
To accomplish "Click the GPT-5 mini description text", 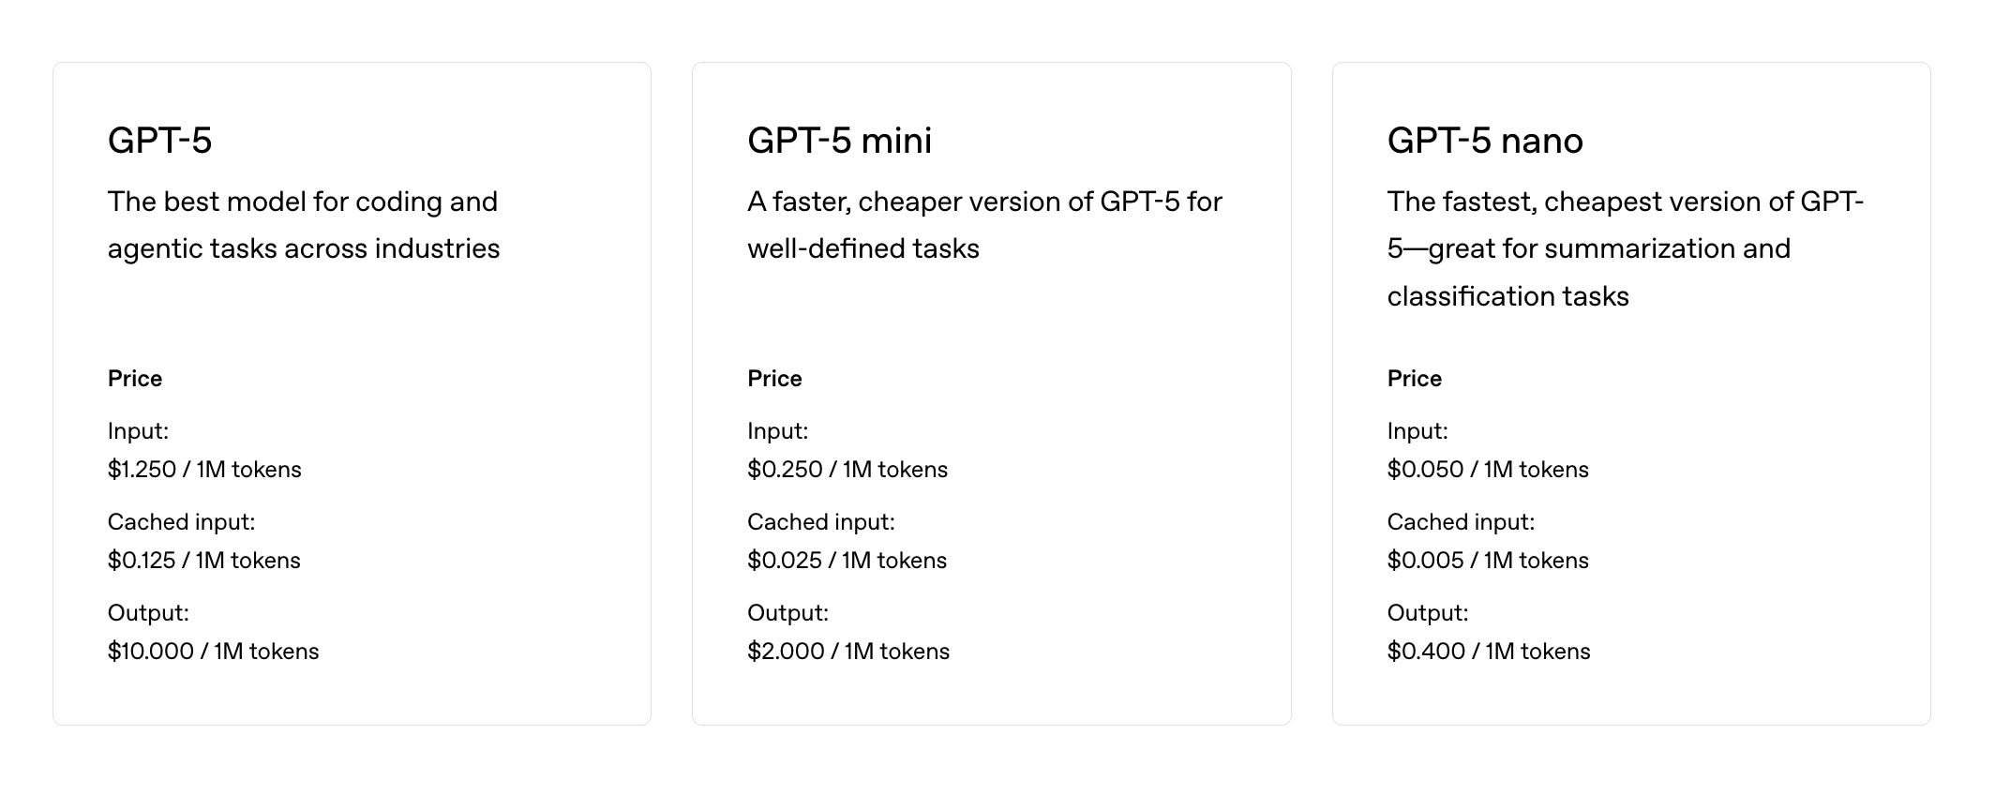I will coord(983,225).
